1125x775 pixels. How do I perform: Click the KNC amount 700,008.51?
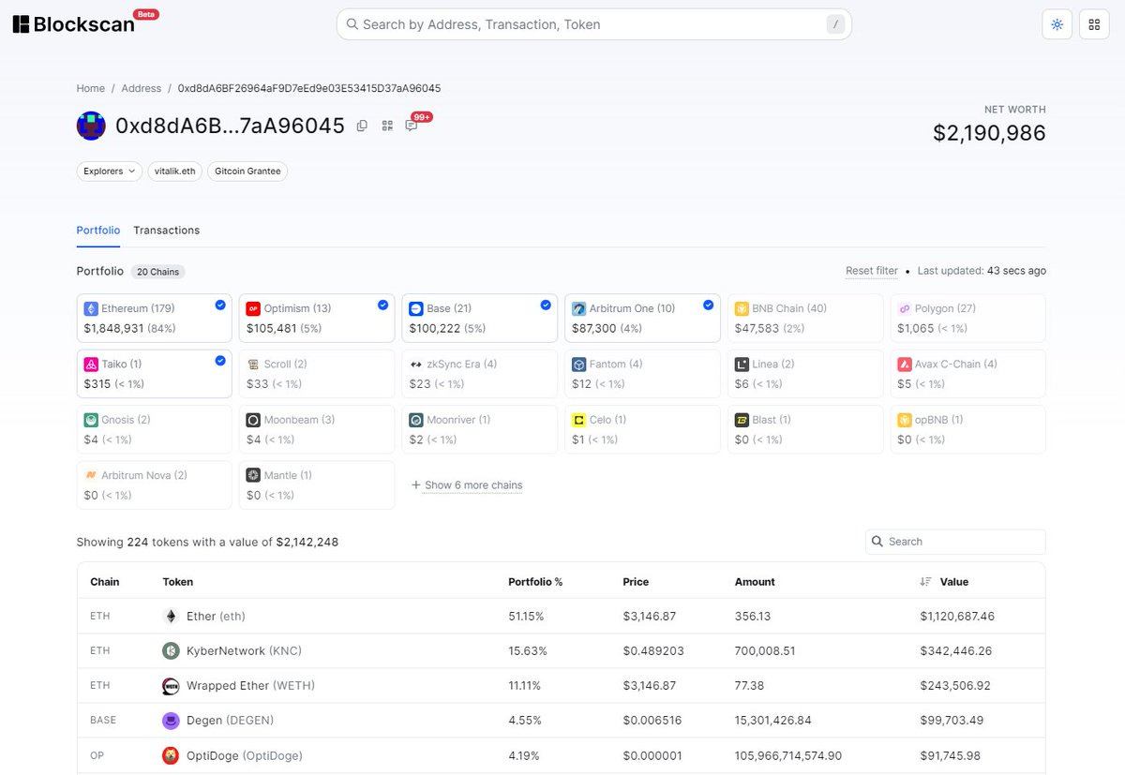click(x=765, y=651)
